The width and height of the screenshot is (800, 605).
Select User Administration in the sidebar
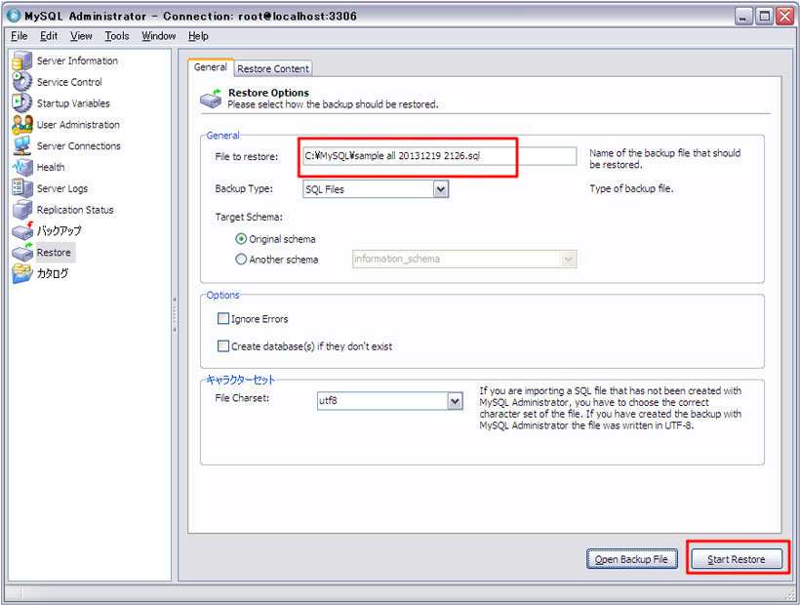[x=78, y=125]
